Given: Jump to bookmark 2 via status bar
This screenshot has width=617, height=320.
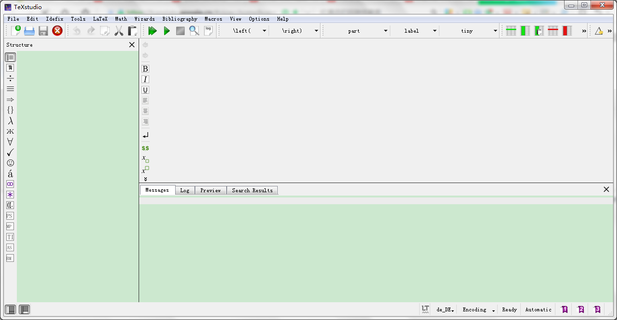Looking at the screenshot, I should (x=580, y=309).
